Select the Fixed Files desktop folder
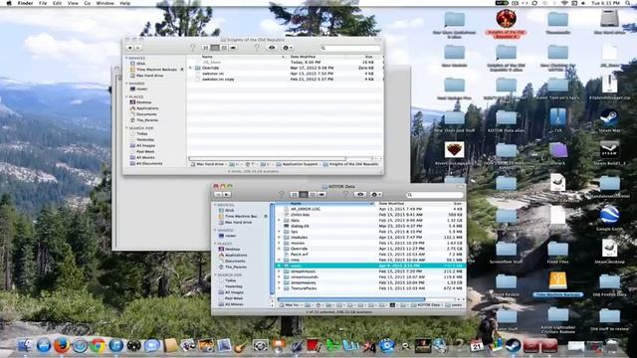This screenshot has height=358, width=637. tap(557, 249)
